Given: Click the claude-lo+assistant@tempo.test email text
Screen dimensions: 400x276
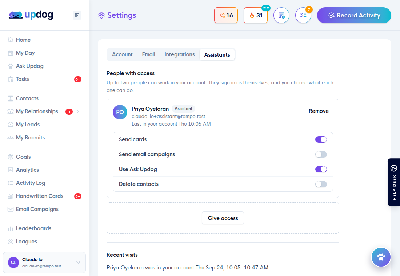Looking at the screenshot, I should pyautogui.click(x=168, y=117).
